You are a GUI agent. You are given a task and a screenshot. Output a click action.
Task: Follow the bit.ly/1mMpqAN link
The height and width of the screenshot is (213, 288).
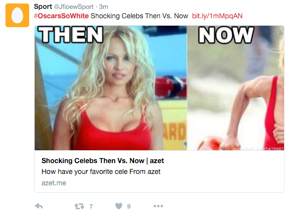coord(217,16)
